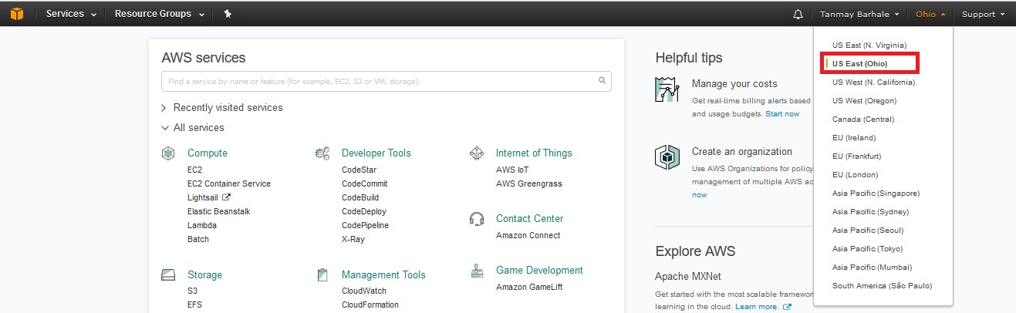
Task: Click the Contact Center headset icon
Action: (477, 219)
